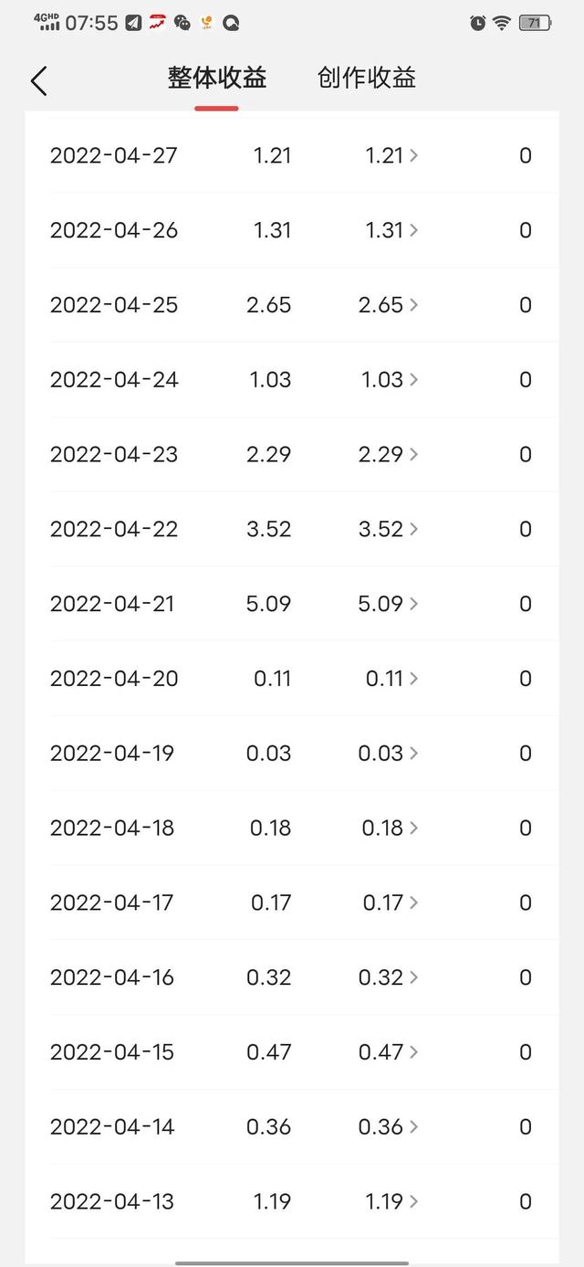Tap the WeChat notification icon in status bar
584x1267 pixels.
[x=182, y=24]
